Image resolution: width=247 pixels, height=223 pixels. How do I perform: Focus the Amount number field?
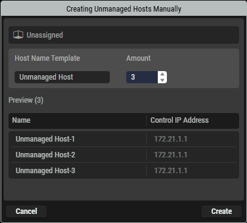(x=142, y=77)
